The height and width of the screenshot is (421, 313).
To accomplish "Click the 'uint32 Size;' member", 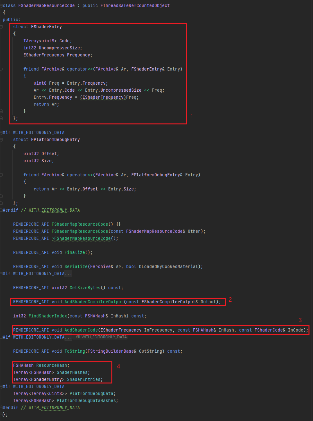I will [39, 161].
